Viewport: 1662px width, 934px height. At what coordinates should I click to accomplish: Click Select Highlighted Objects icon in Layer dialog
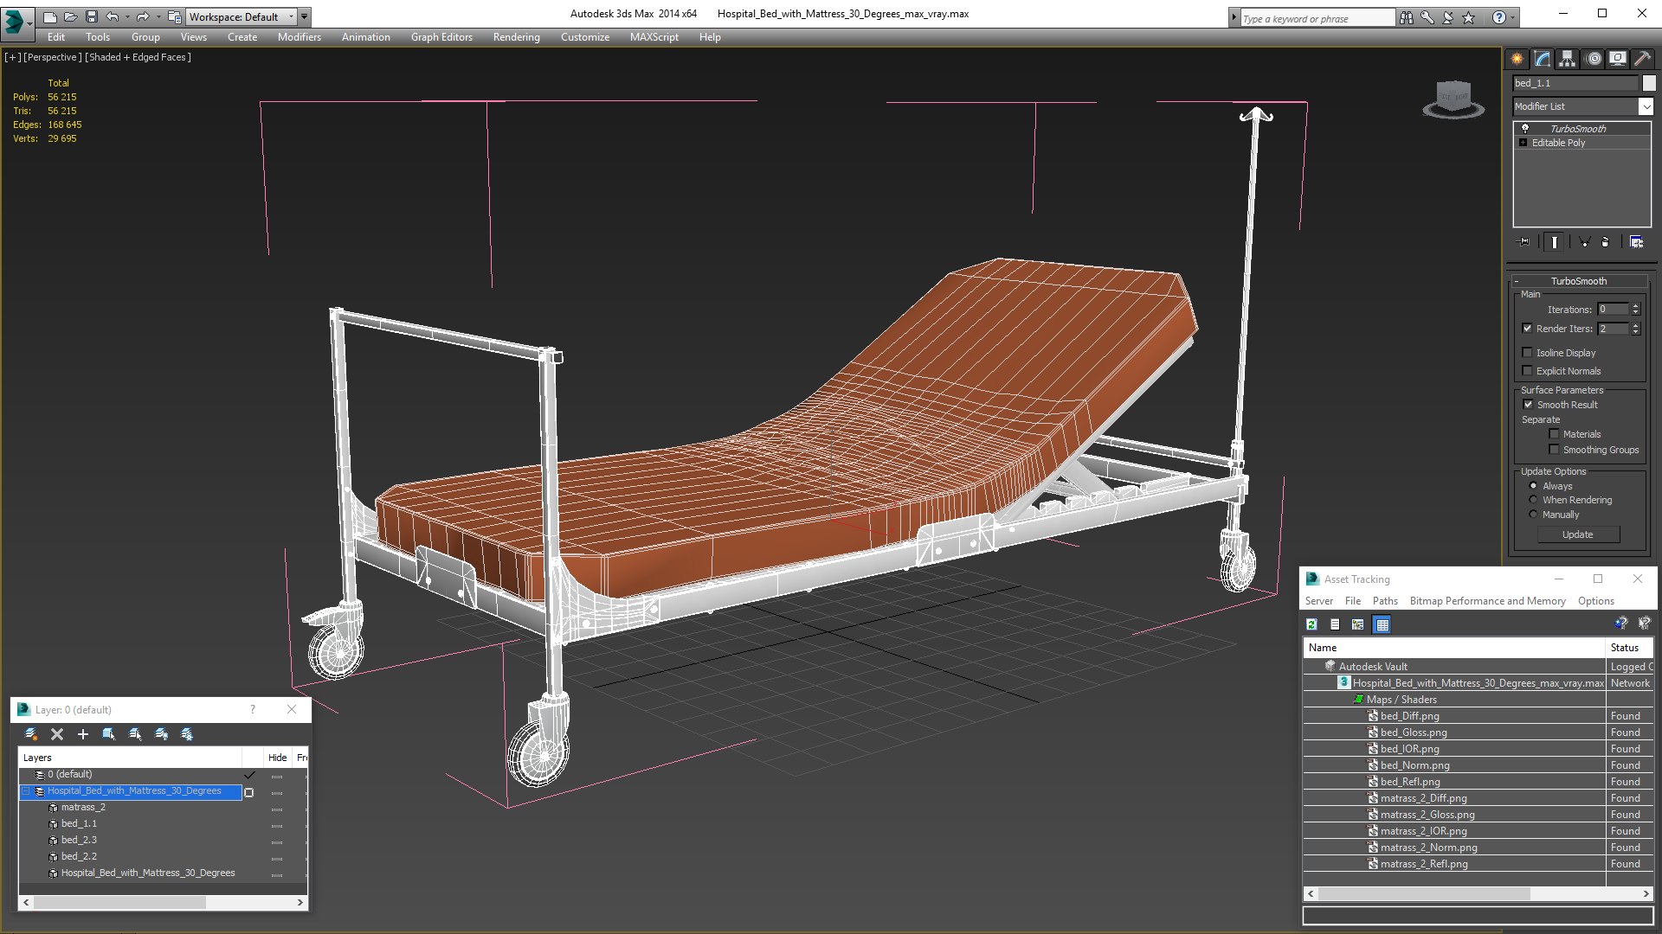pyautogui.click(x=109, y=734)
